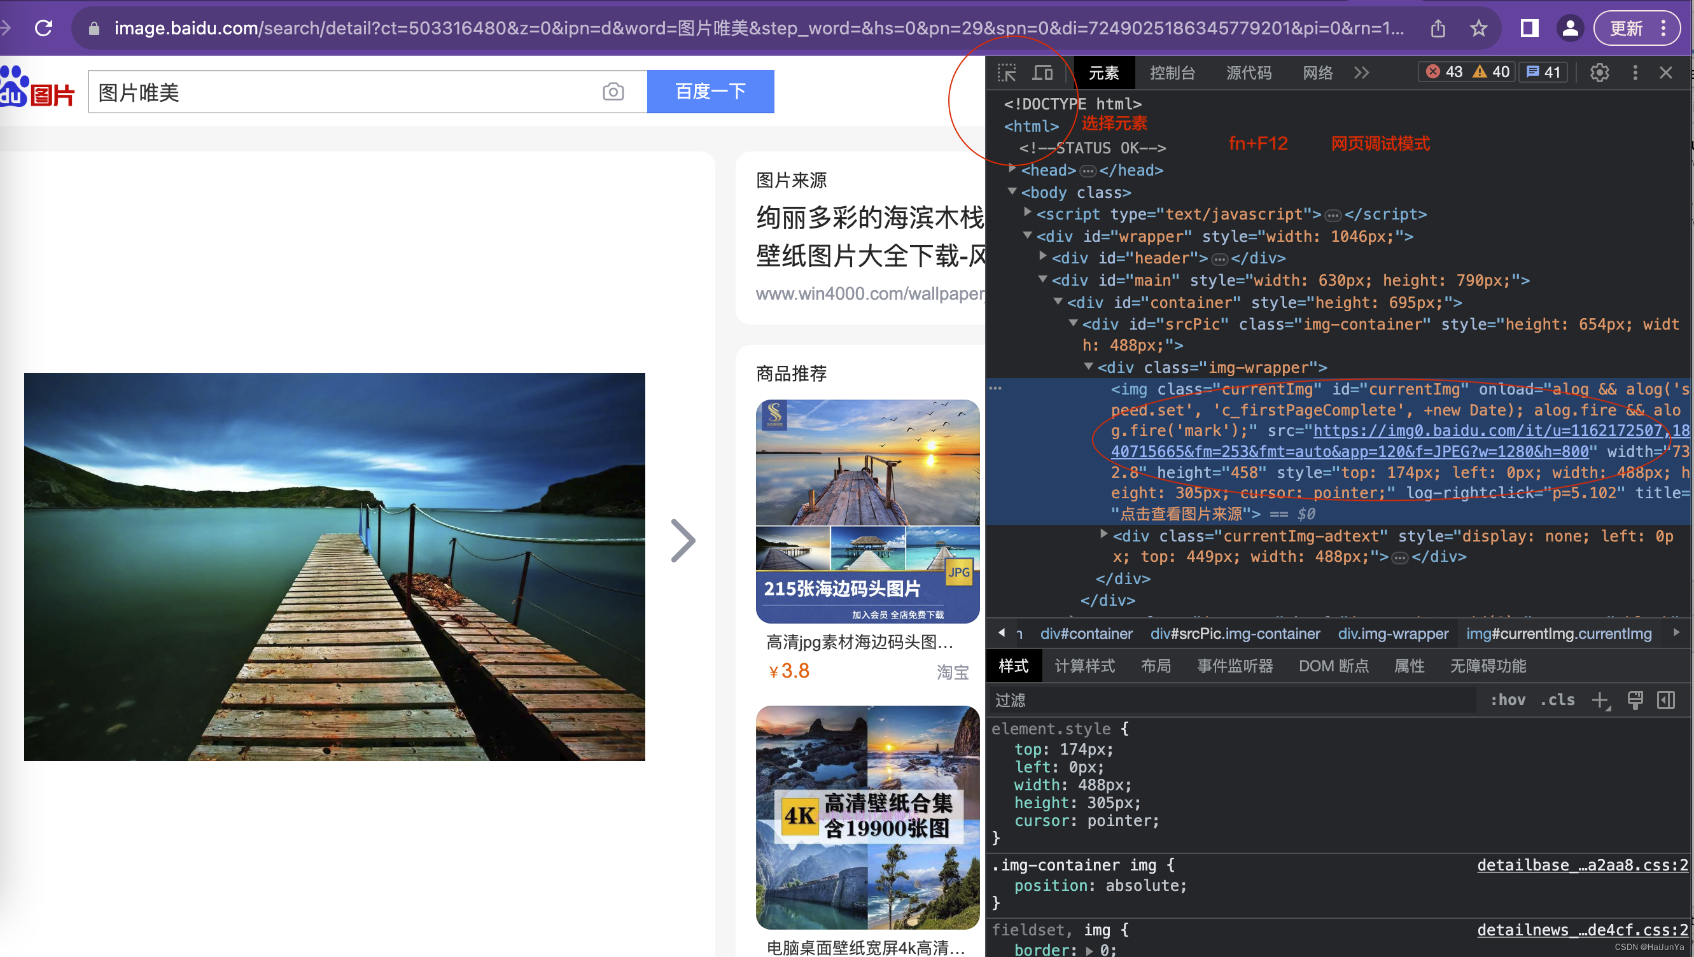
Task: Switch to the 元素 tab
Action: tap(1104, 73)
